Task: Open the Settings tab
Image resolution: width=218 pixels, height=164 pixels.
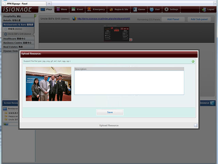Action: coord(171,9)
